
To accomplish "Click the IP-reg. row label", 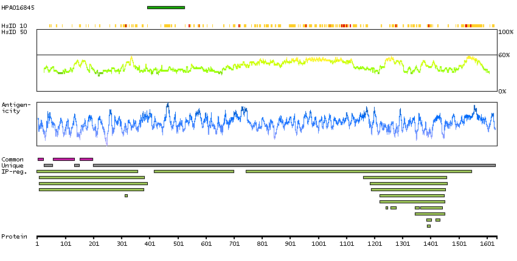I will (13, 172).
